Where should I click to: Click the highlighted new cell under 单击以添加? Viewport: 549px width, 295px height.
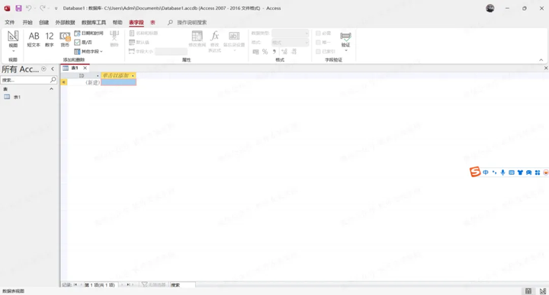click(x=118, y=82)
